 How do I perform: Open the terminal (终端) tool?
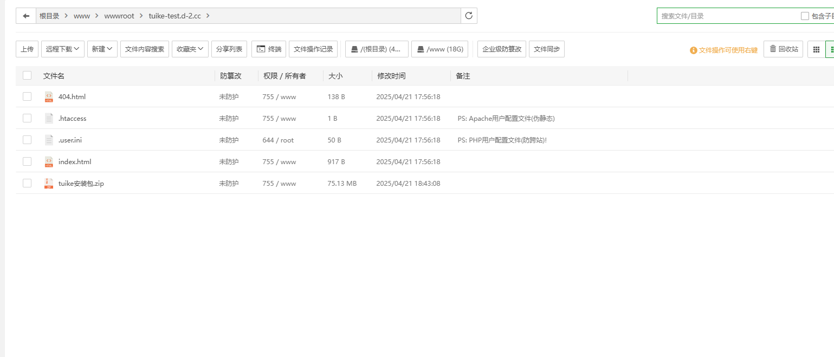tap(269, 49)
